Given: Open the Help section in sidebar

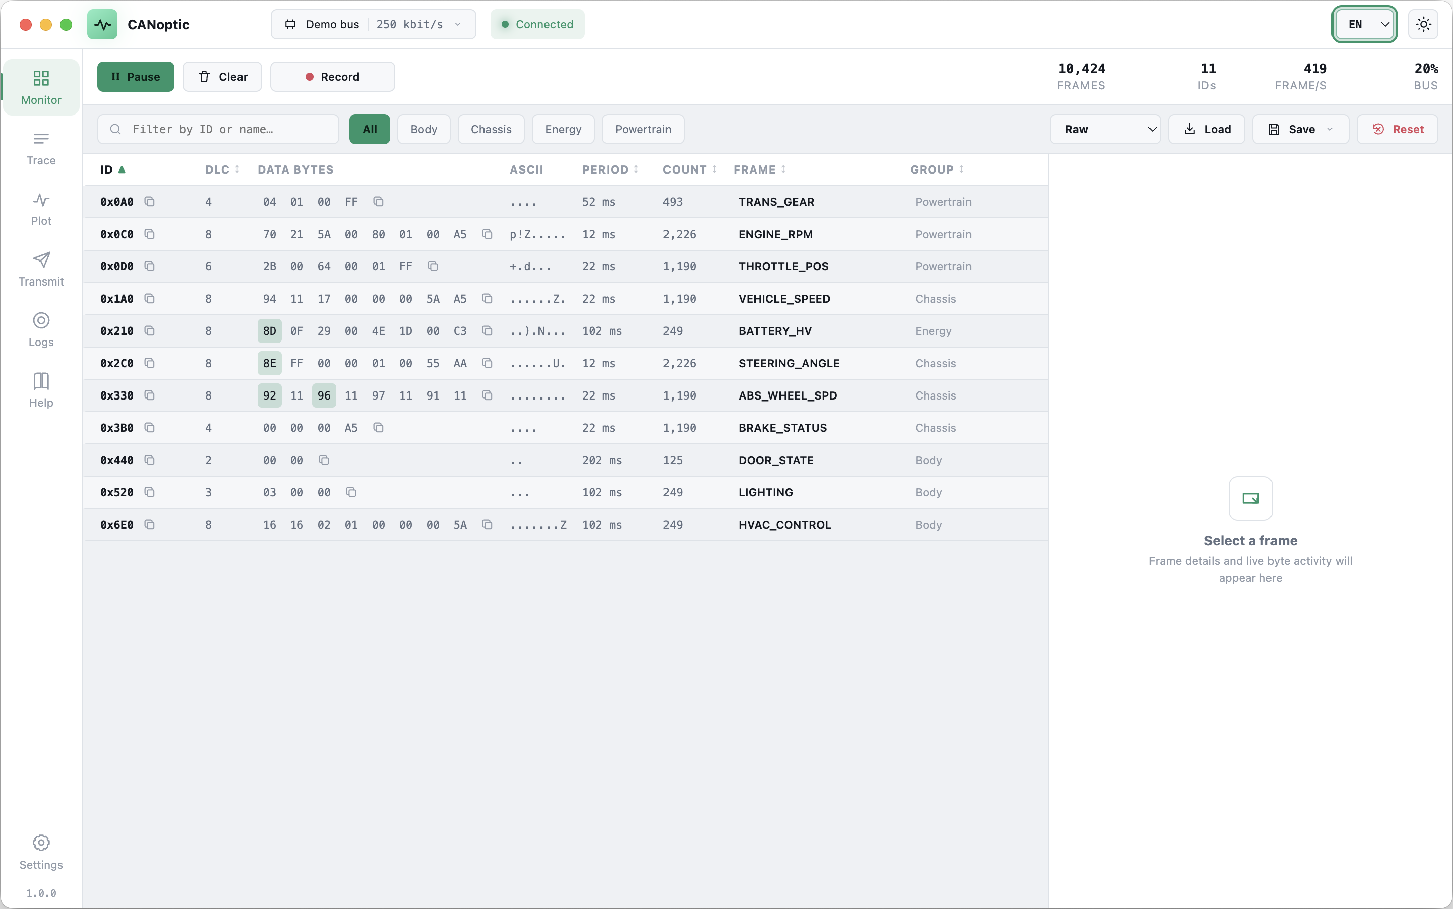Looking at the screenshot, I should pyautogui.click(x=41, y=390).
